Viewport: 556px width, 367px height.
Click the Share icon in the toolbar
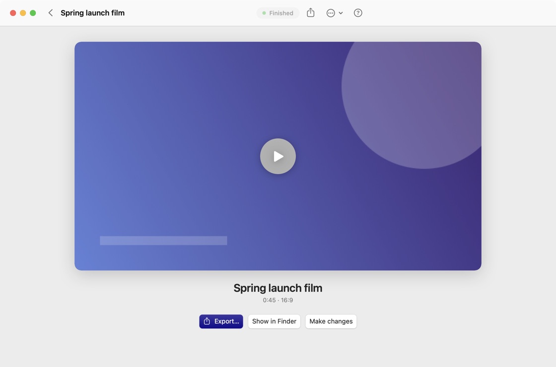tap(311, 13)
